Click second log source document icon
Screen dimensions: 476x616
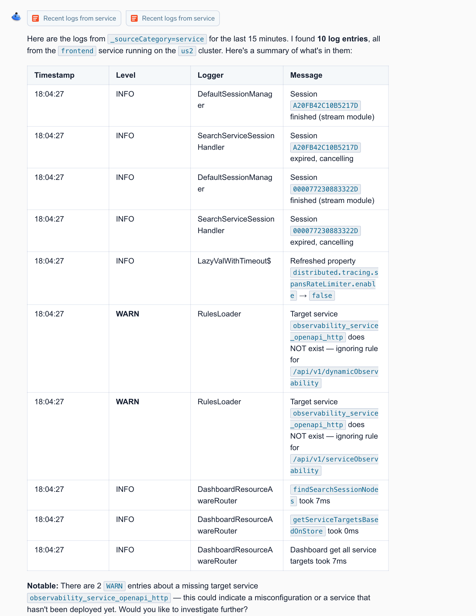[x=134, y=18]
